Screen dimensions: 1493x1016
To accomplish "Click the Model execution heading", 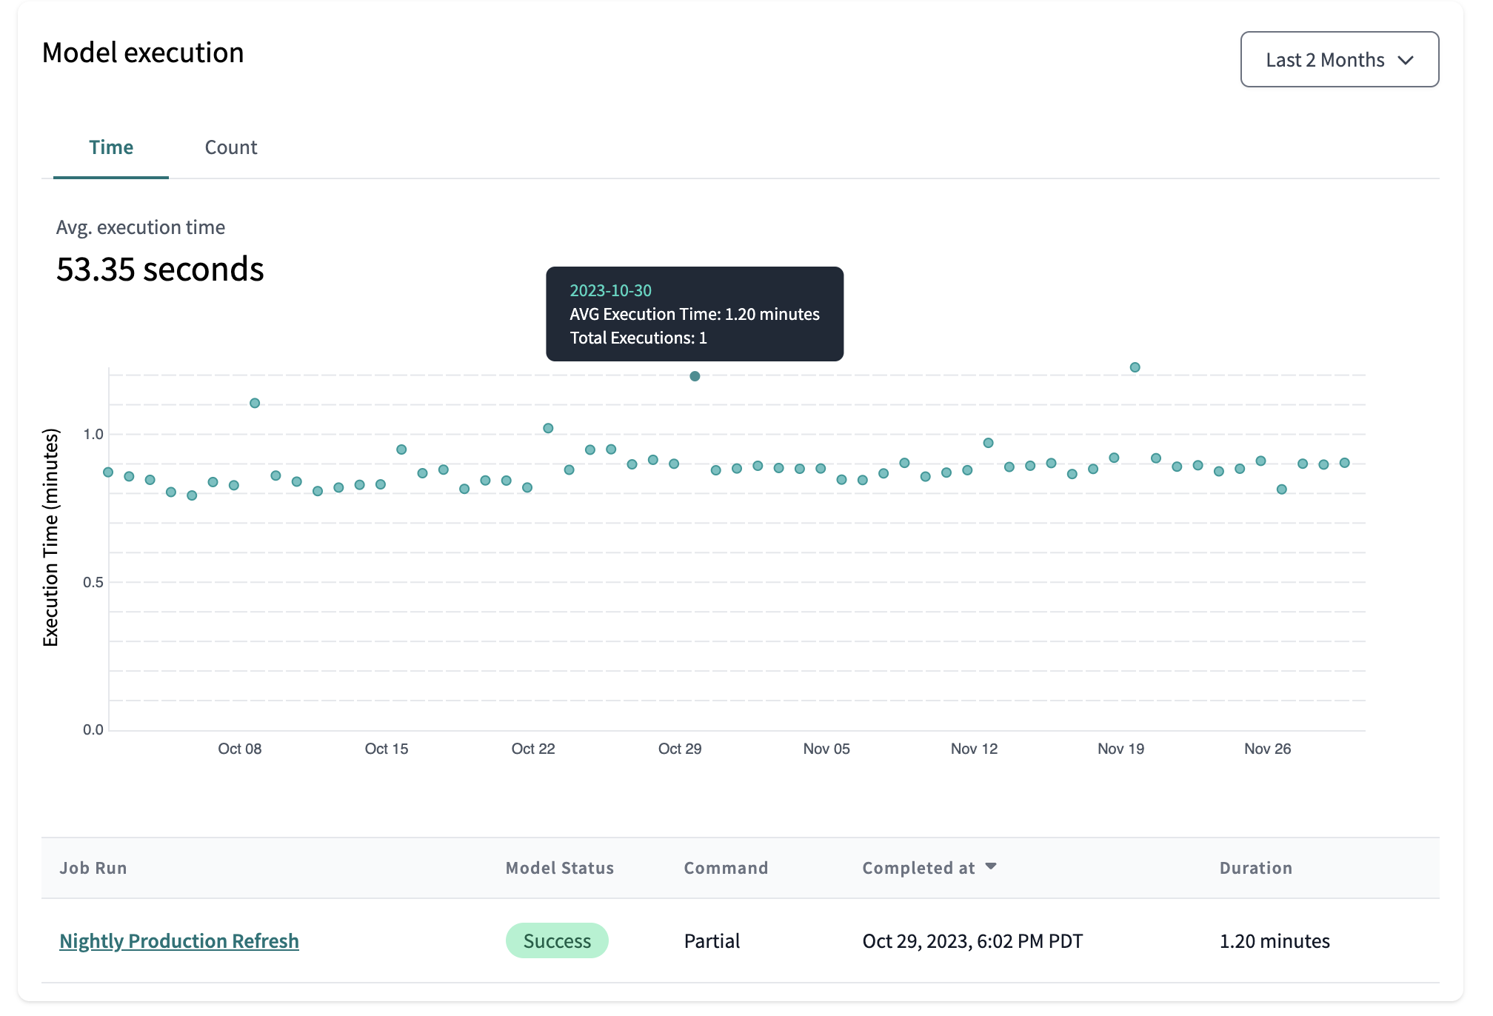I will click(143, 52).
